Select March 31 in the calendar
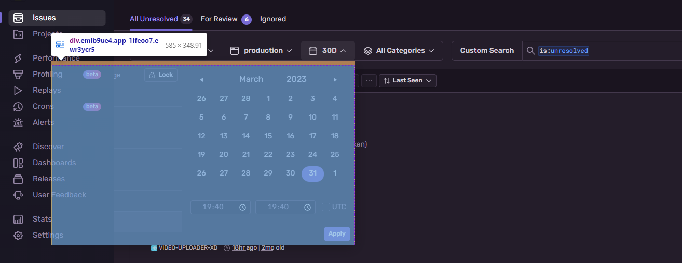The width and height of the screenshot is (682, 263). tap(312, 173)
